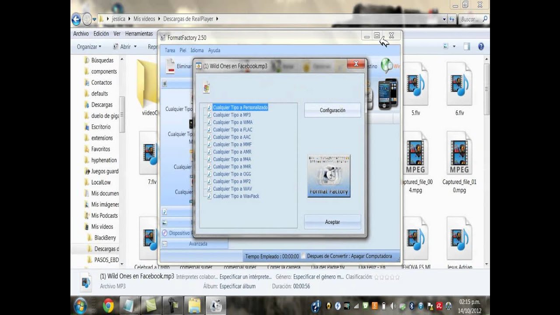
Task: Select Cualquier Tipo a MP2
Action: 231,182
